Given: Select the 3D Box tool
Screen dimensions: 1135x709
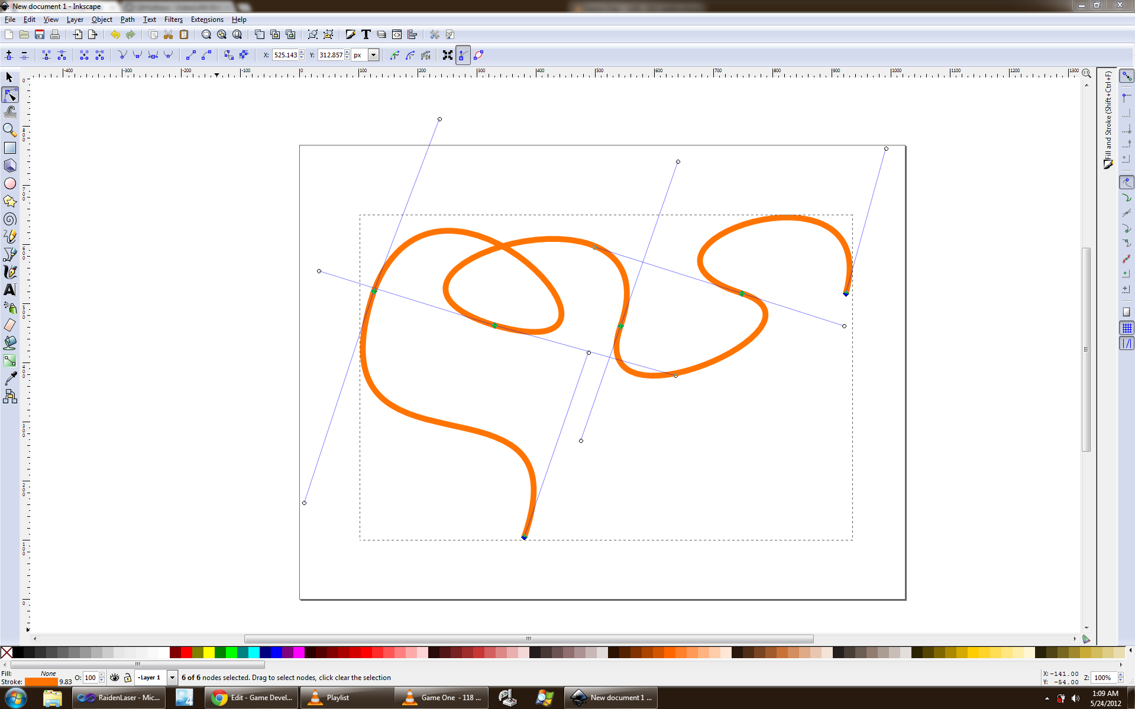Looking at the screenshot, I should pyautogui.click(x=9, y=166).
